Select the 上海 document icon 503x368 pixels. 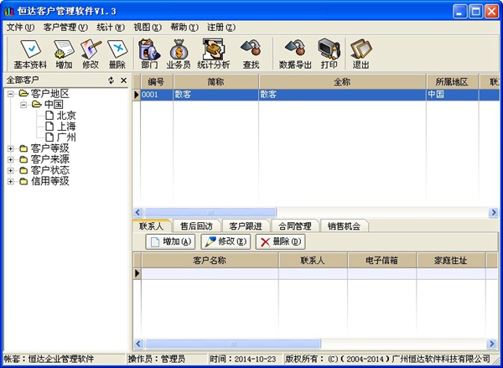point(49,126)
